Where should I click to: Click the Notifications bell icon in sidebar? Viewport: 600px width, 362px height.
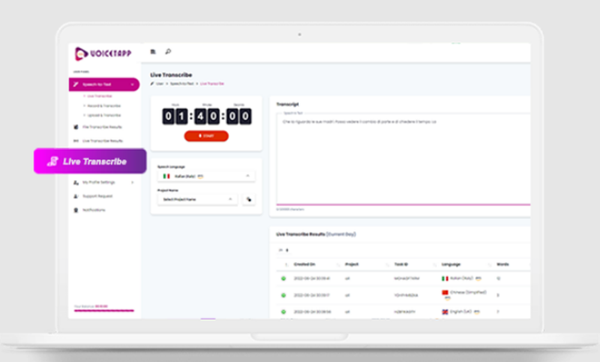pos(75,210)
